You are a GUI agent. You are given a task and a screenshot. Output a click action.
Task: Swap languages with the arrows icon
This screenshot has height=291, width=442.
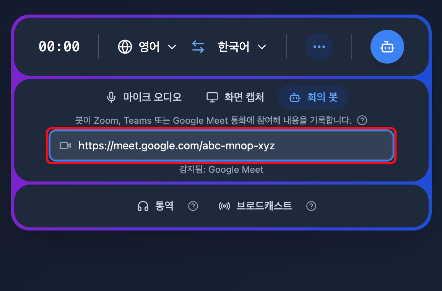(198, 47)
